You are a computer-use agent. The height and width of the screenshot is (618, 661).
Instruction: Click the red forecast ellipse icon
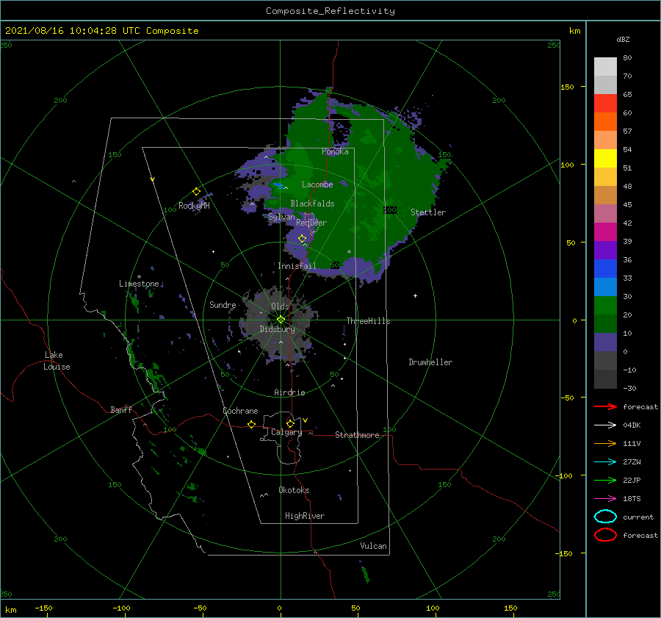[605, 535]
